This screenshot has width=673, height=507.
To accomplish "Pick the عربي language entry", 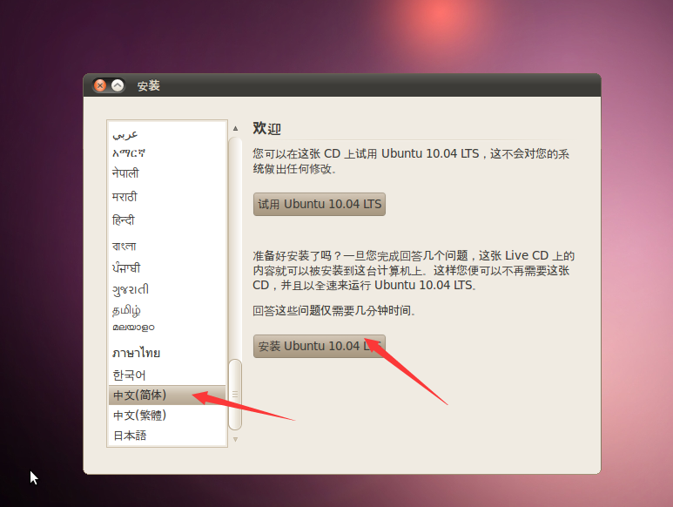I will [167, 135].
